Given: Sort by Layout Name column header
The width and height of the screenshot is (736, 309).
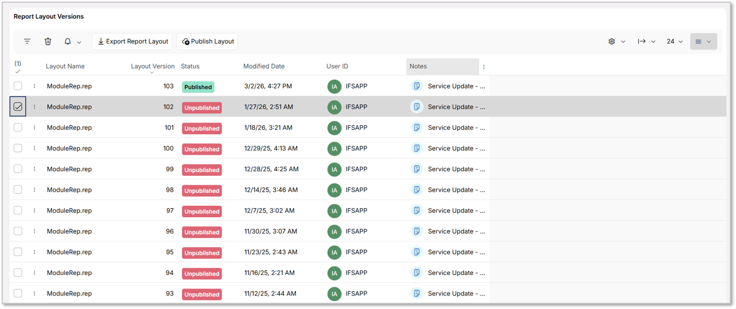Looking at the screenshot, I should 65,66.
